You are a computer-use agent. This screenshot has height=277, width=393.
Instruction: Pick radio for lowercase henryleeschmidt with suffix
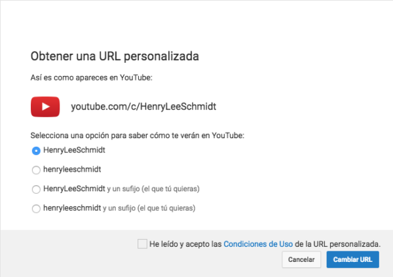point(36,209)
